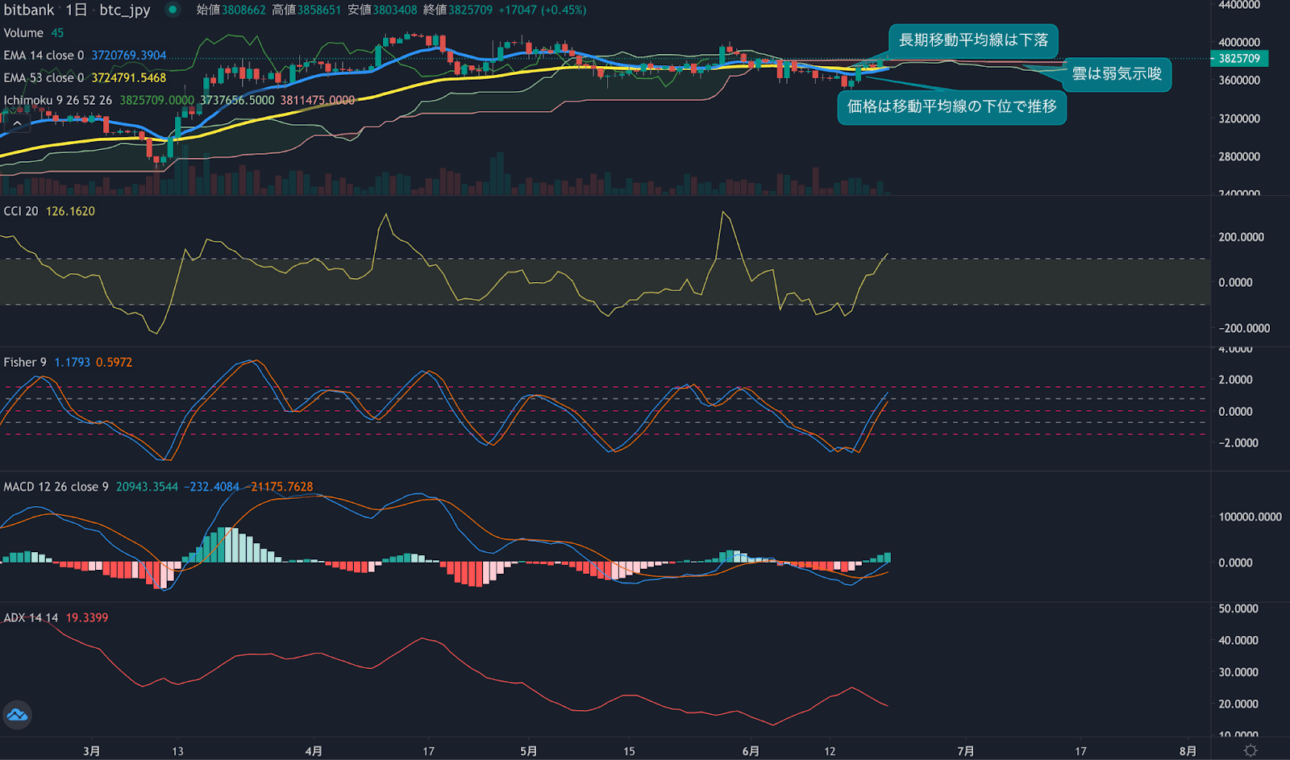Select the Ichimoku 9 26 52 26 legend
This screenshot has height=760, width=1290.
(x=58, y=101)
